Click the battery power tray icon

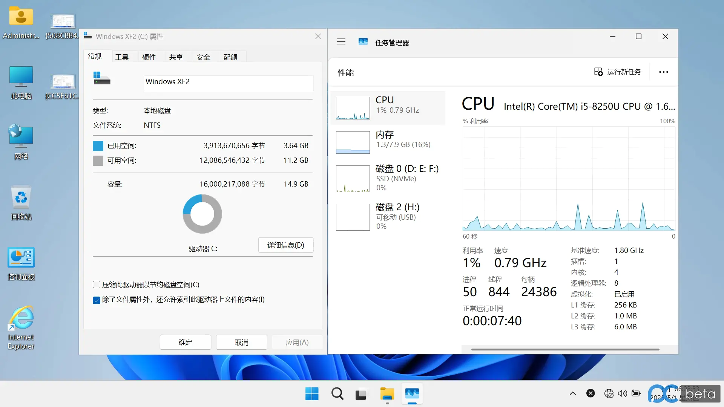[636, 393]
